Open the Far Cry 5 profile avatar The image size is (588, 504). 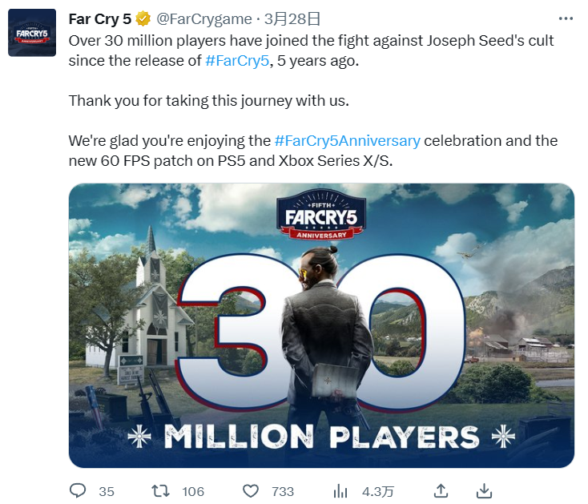pyautogui.click(x=32, y=33)
